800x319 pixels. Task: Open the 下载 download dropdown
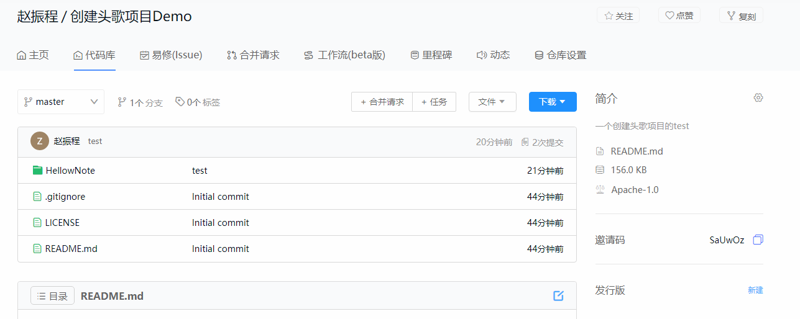coord(553,102)
